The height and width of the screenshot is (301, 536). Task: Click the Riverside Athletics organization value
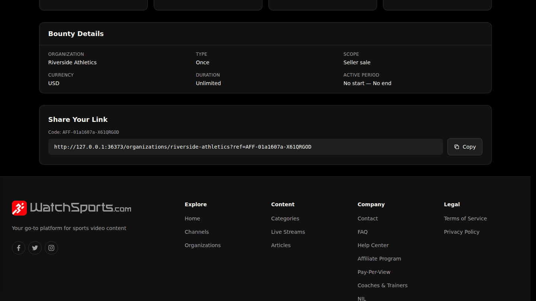(x=73, y=62)
